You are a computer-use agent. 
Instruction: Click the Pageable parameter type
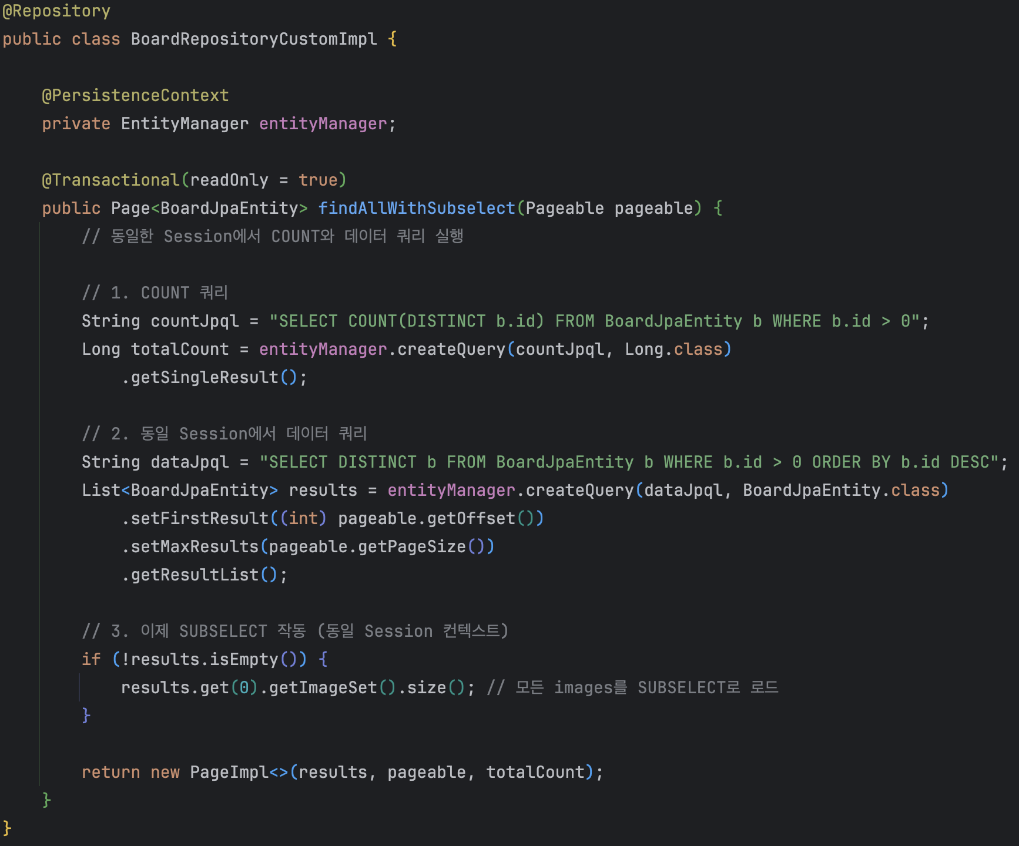coord(564,209)
